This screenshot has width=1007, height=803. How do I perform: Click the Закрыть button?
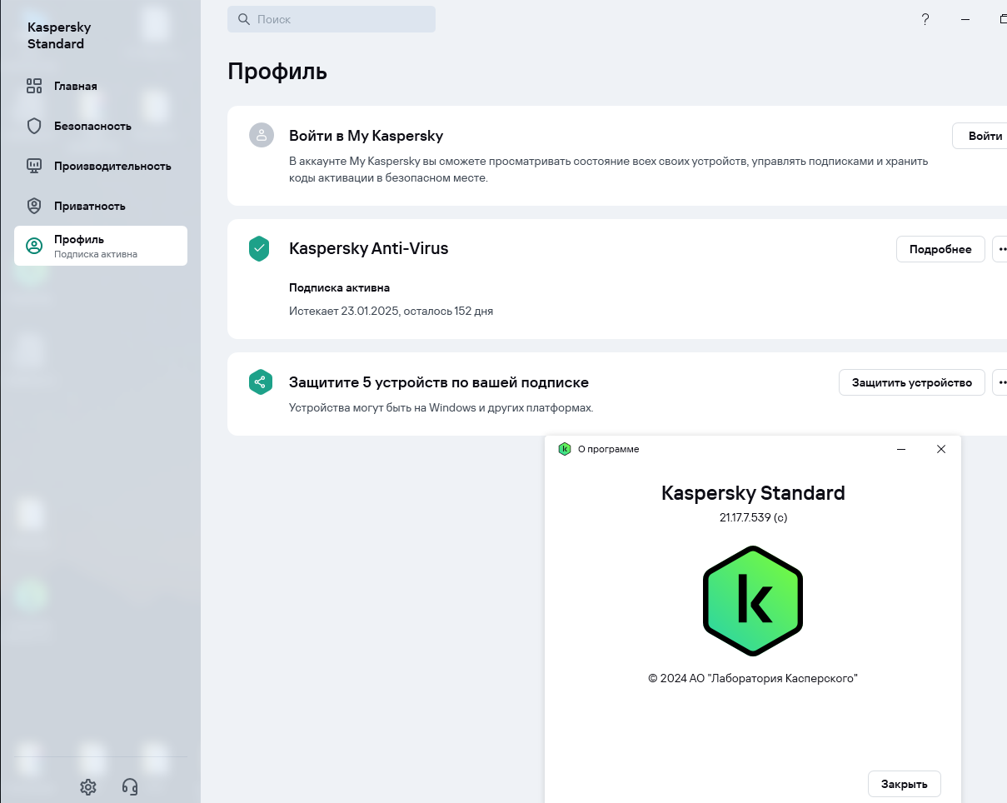point(905,784)
